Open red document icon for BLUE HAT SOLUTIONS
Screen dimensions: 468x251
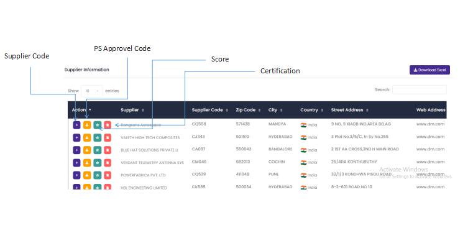pyautogui.click(x=108, y=150)
